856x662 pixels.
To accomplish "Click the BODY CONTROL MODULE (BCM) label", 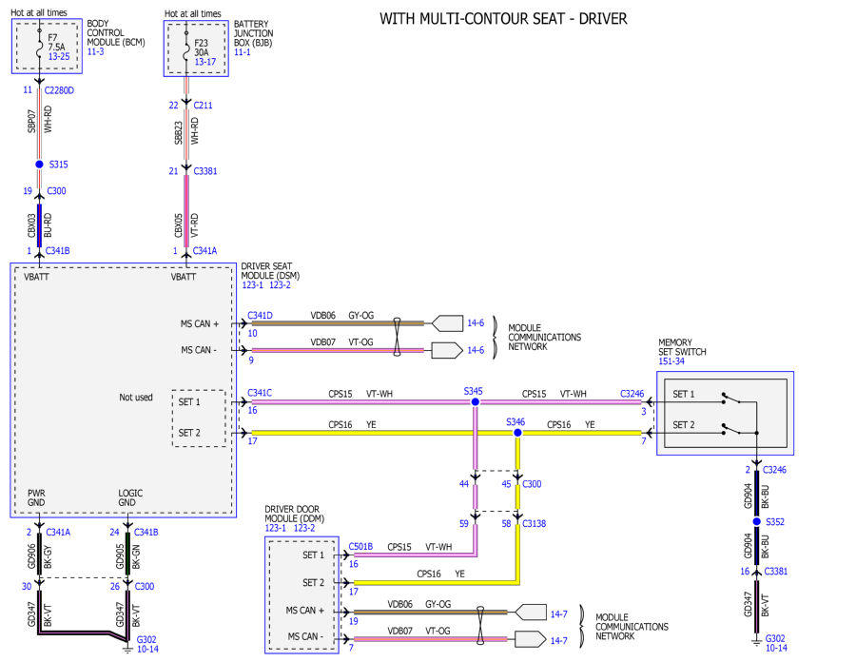I will (116, 32).
